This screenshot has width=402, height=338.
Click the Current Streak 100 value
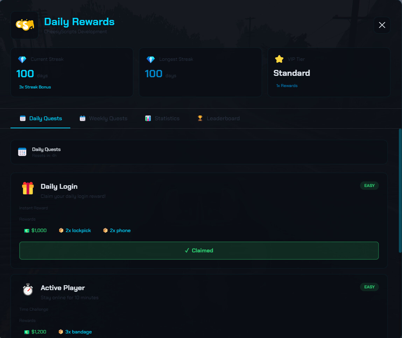coord(25,74)
